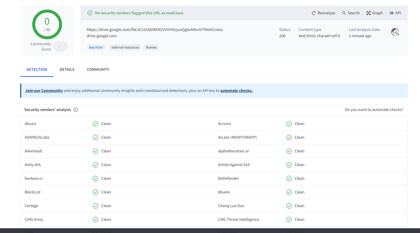Screen dimensions: 420x233
Task: Click the BitDefender vendor name
Action: 228,179
